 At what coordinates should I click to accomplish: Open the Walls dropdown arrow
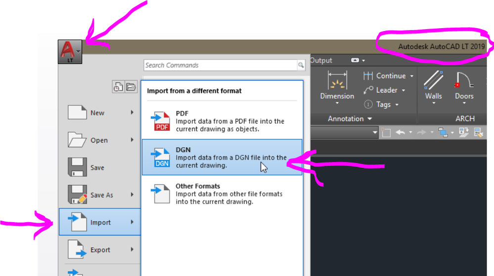tap(434, 103)
